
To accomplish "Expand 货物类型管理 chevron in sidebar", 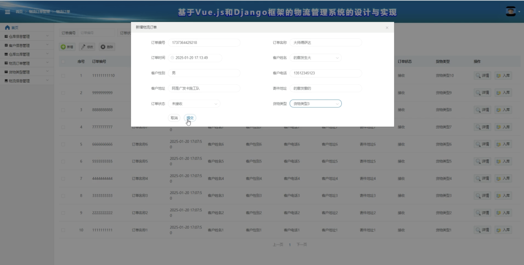I will [47, 71].
